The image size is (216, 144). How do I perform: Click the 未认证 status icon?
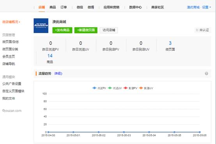click(197, 30)
